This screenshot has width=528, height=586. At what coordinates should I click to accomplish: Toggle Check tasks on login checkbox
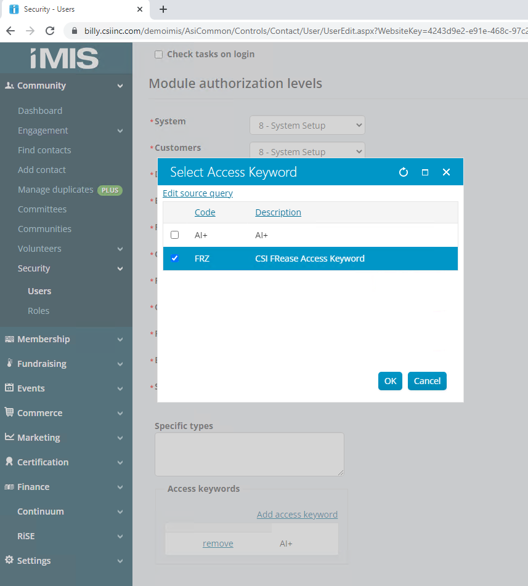tap(159, 54)
